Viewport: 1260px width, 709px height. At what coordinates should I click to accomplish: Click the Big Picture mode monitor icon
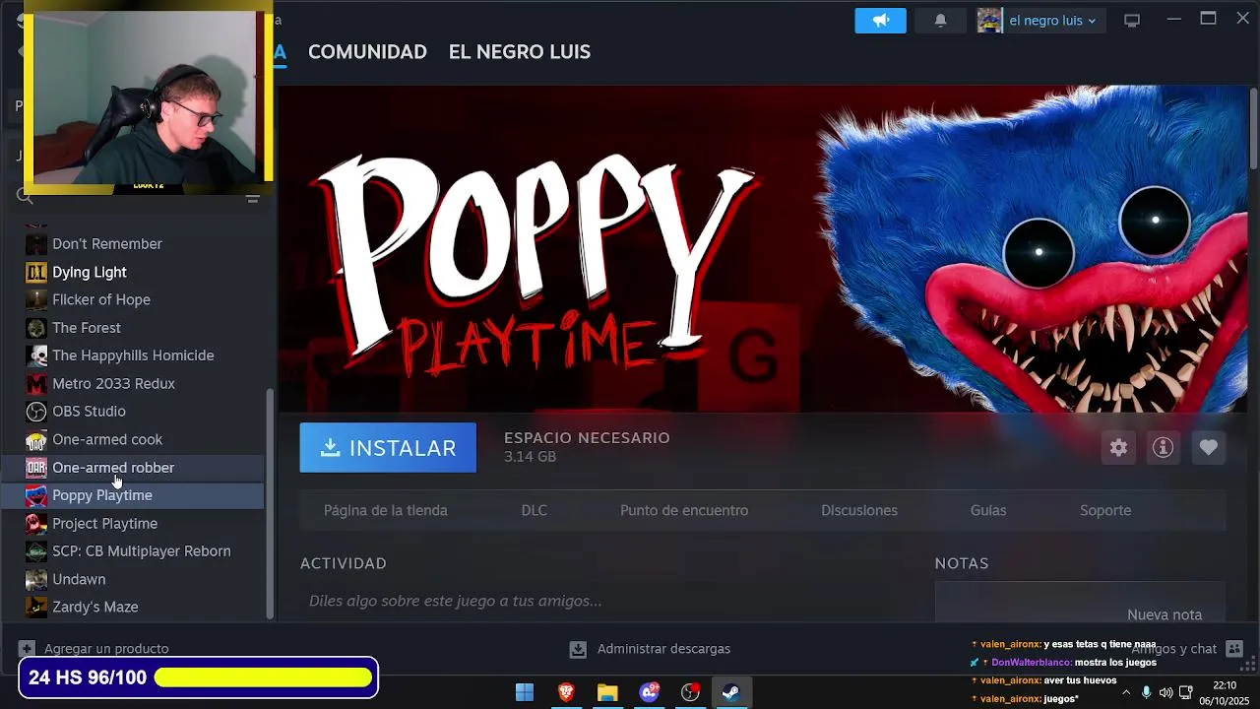tap(1132, 21)
